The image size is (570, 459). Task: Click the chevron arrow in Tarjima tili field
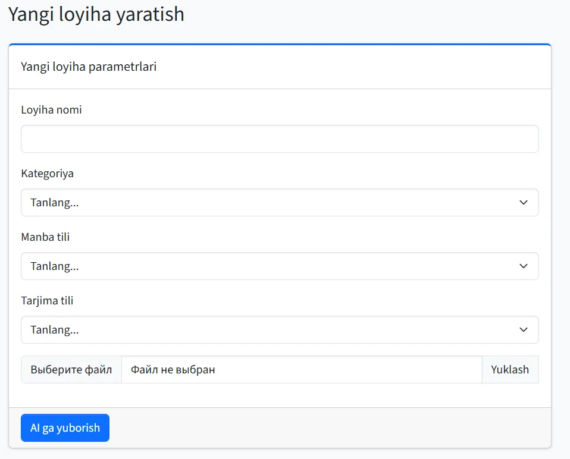tap(523, 329)
